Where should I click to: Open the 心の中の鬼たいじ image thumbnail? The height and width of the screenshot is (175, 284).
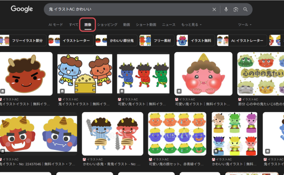point(260,74)
